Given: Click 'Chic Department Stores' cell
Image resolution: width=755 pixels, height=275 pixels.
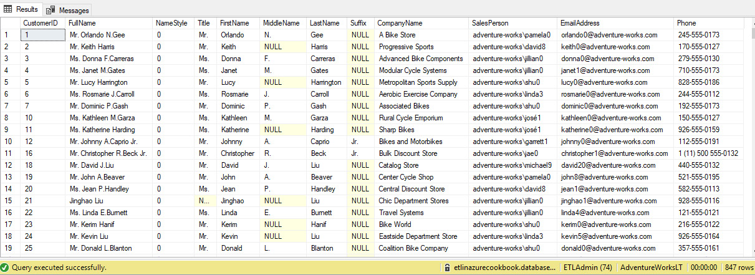Looking at the screenshot, I should tap(421, 201).
